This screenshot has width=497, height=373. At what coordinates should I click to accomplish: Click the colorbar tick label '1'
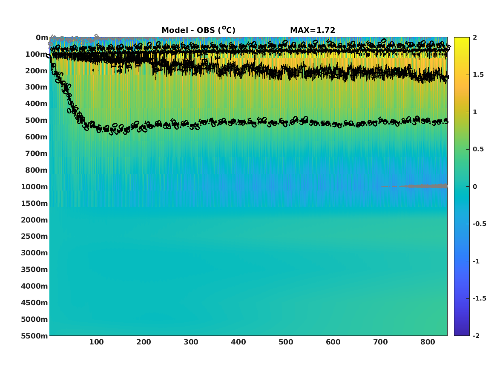475,112
